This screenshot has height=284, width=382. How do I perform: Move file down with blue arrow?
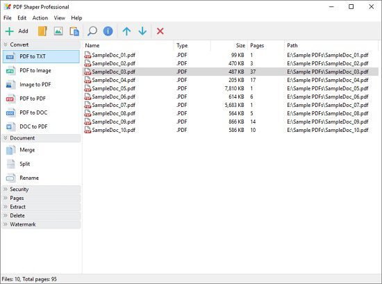point(142,31)
